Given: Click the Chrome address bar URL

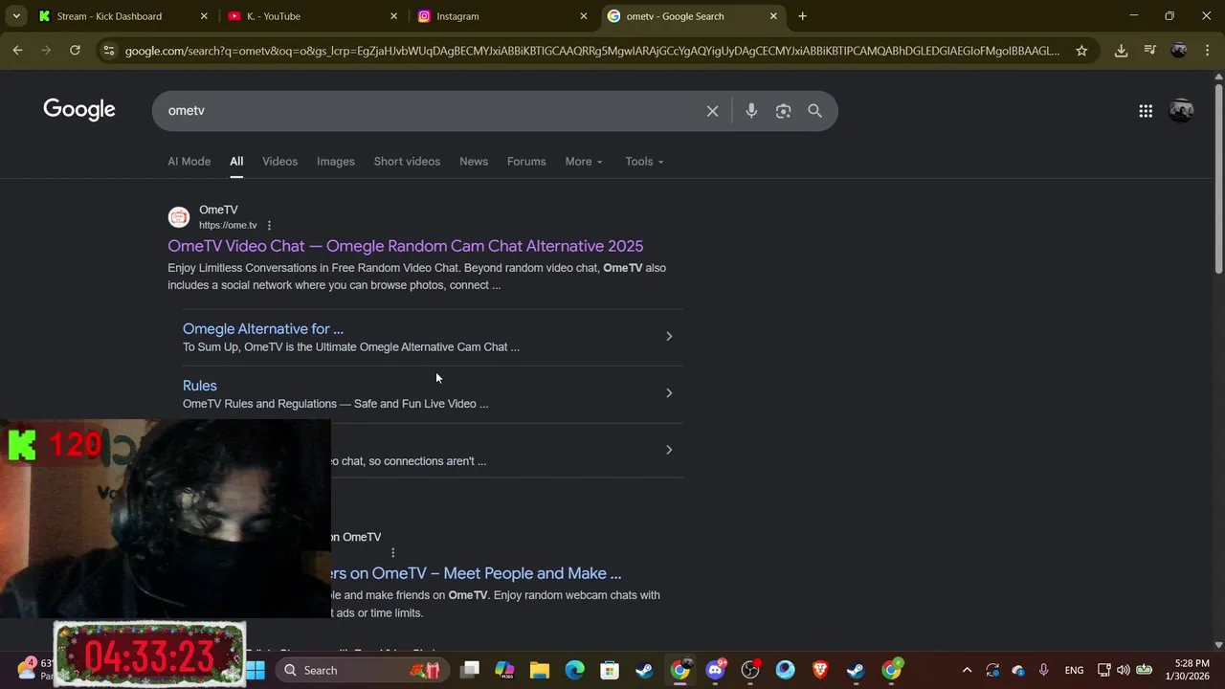Looking at the screenshot, I should pyautogui.click(x=591, y=51).
